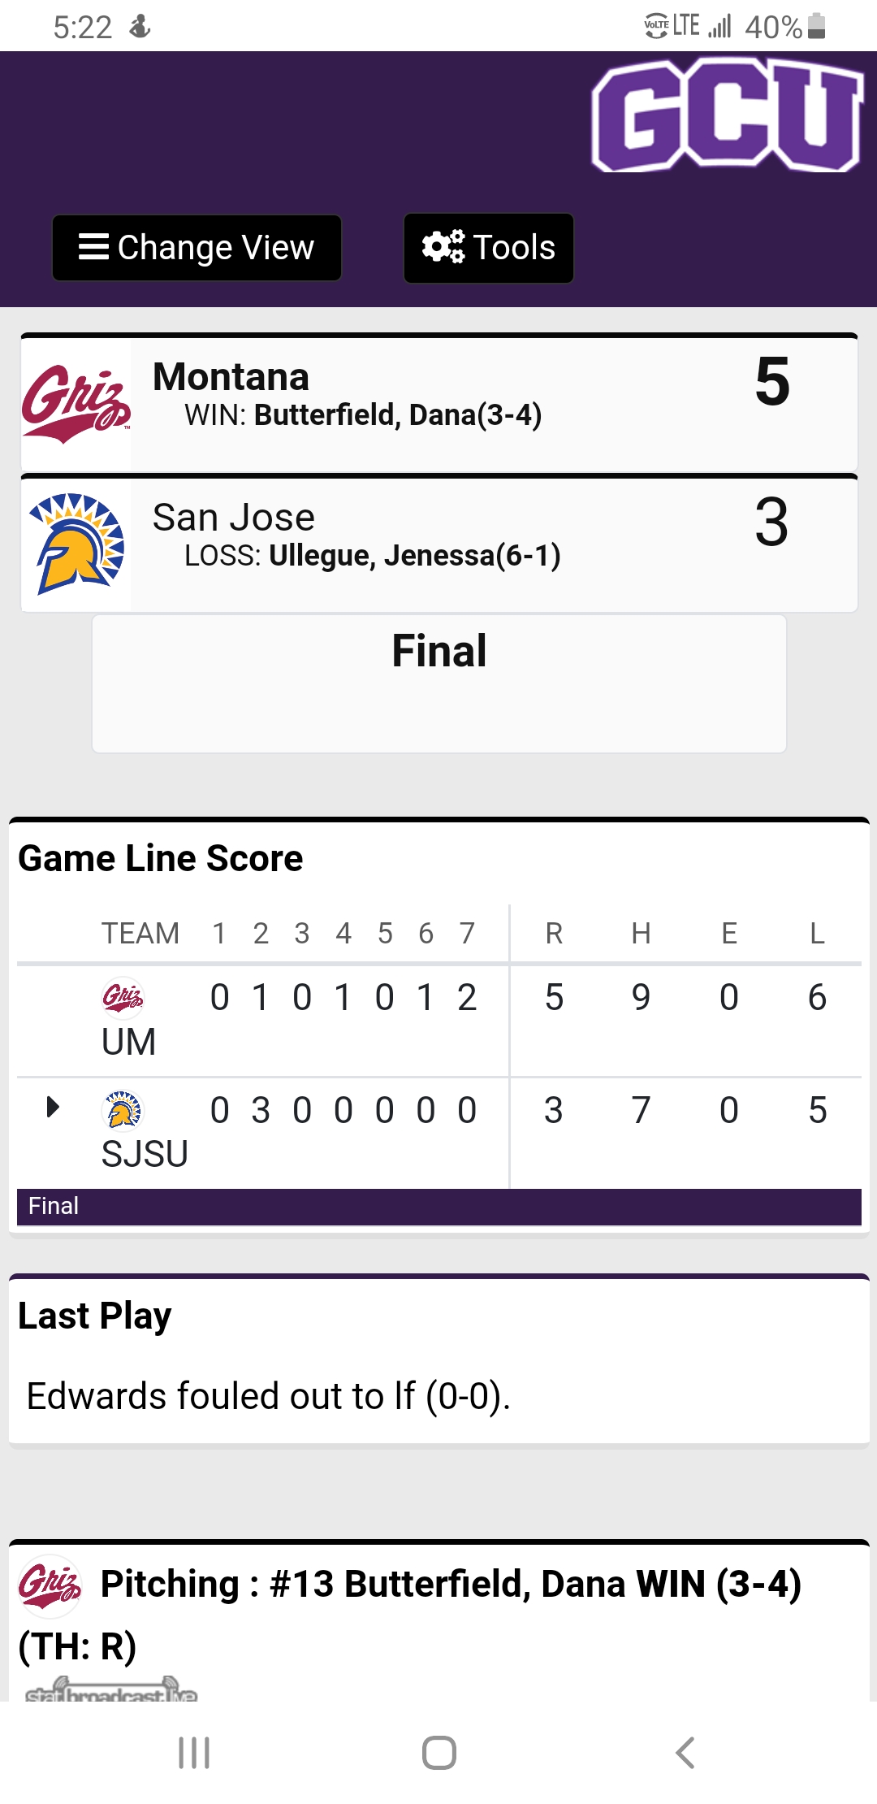Tap the Final game status box
This screenshot has height=1804, width=877.
439,683
